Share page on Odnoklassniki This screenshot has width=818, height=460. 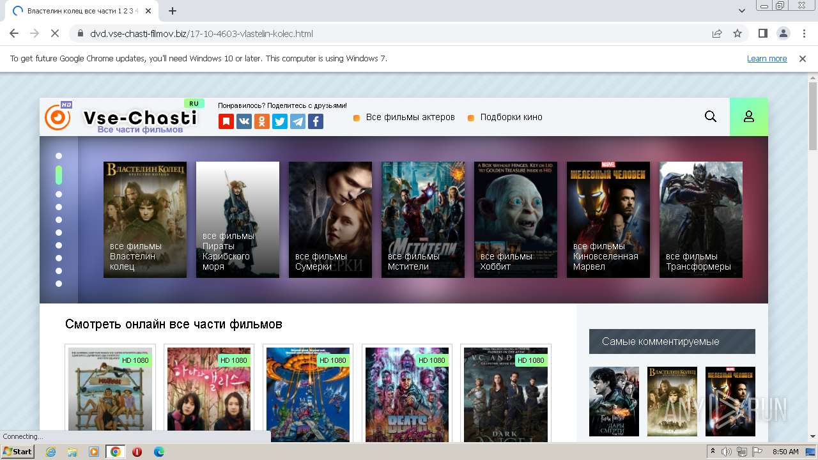262,121
